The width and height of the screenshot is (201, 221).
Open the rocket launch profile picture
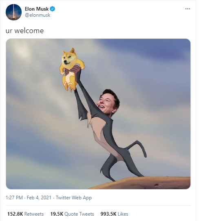click(13, 12)
